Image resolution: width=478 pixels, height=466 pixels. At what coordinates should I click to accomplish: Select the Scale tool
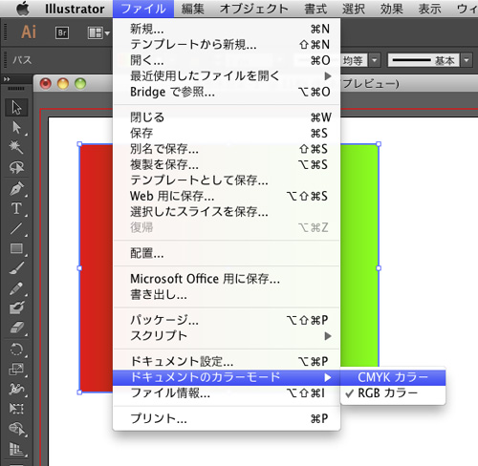[x=16, y=370]
